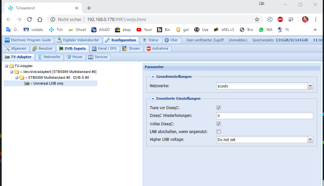Select the /dev/dvb/adapter0 tree item
The image size is (324, 186).
(x=60, y=72)
